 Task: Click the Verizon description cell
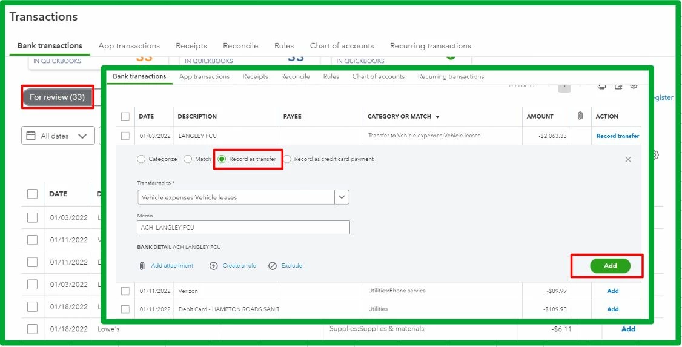(188, 291)
